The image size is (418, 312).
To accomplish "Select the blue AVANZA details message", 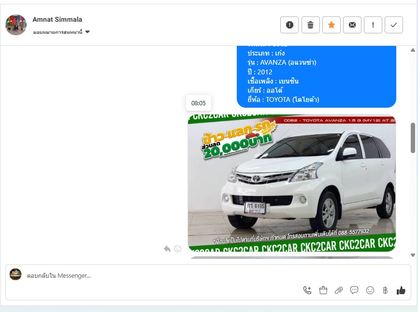I will (x=317, y=77).
